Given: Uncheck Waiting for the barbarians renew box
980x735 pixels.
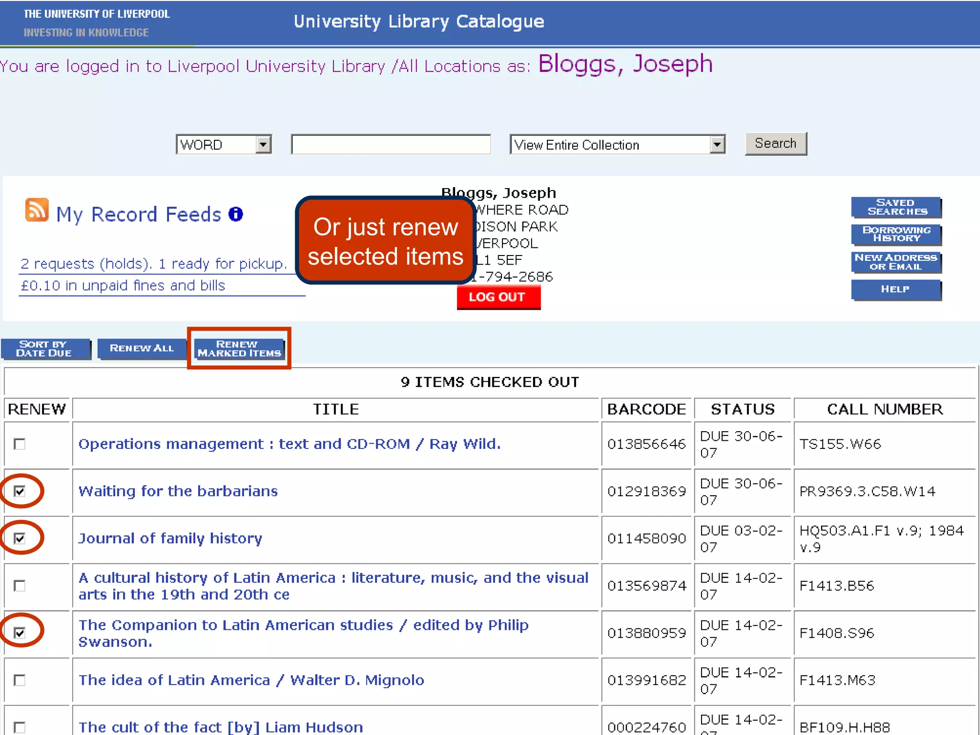Looking at the screenshot, I should click(20, 491).
